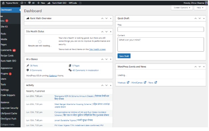
Task: Click the Save Draft button
Action: pos(124,56)
